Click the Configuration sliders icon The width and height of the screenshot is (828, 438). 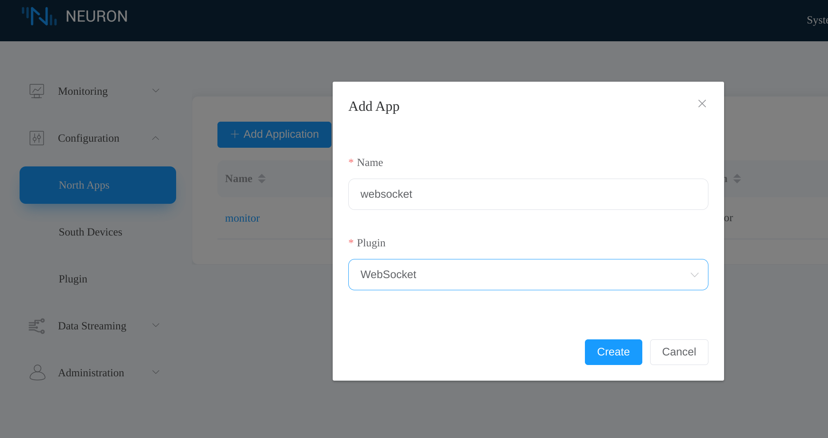tap(37, 138)
